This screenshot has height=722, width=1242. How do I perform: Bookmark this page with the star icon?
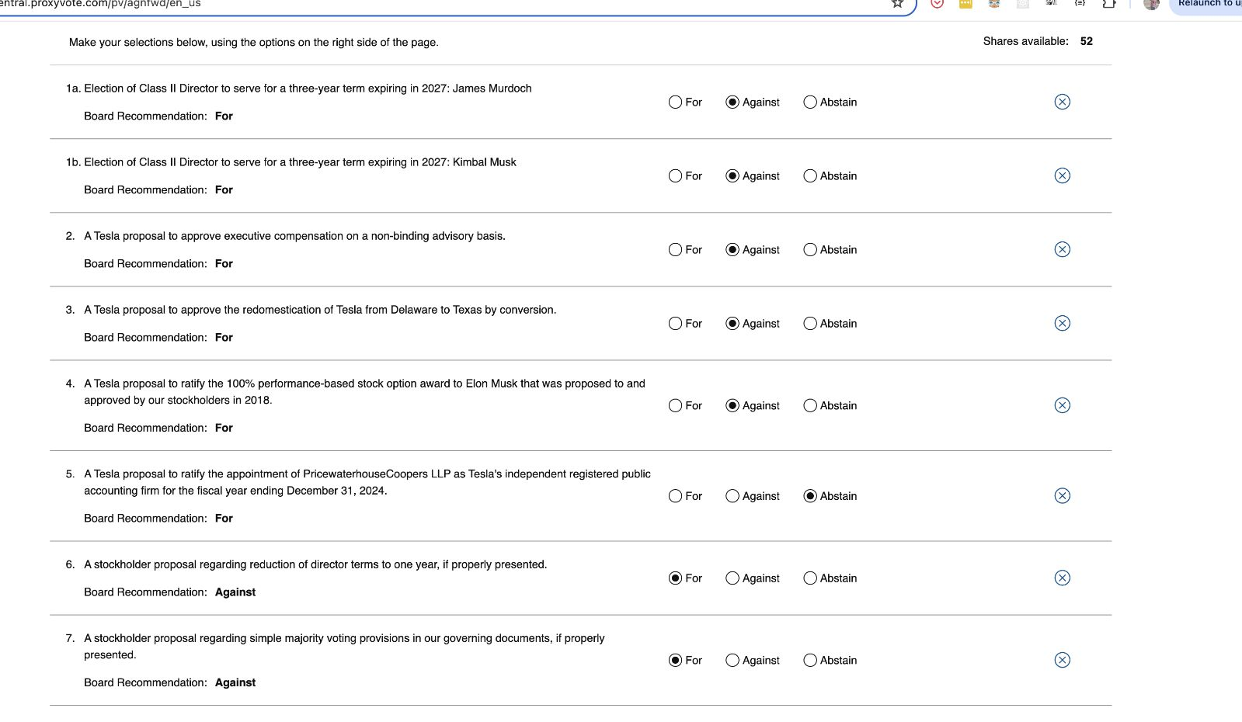(897, 4)
